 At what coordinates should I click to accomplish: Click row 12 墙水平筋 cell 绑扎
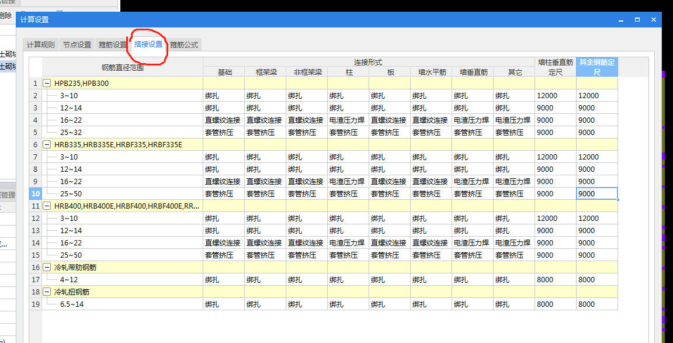click(431, 219)
